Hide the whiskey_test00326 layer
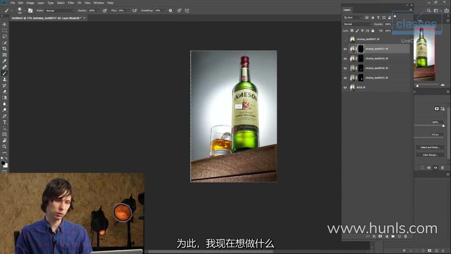The image size is (451, 254). [x=345, y=68]
